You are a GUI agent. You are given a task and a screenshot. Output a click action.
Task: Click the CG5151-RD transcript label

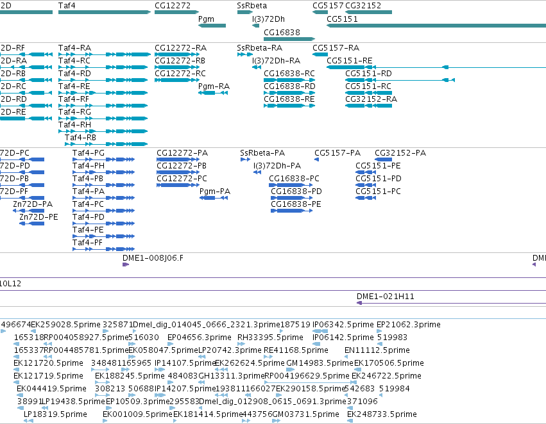[368, 74]
